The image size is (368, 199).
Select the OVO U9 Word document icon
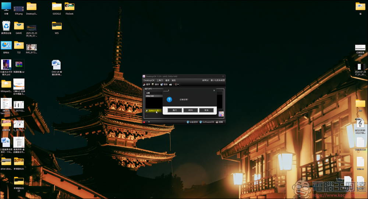tap(57, 68)
